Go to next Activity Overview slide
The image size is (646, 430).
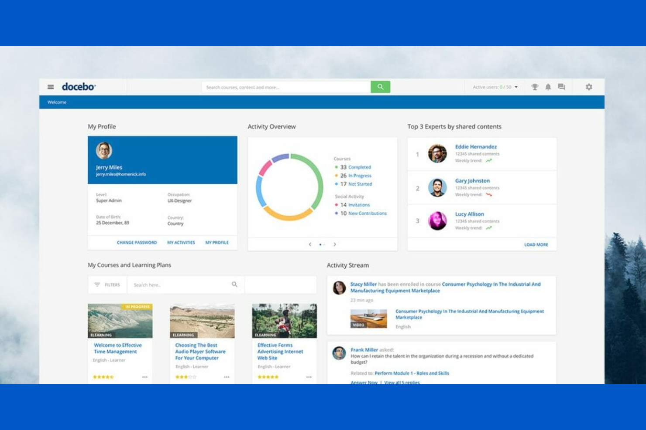[335, 244]
